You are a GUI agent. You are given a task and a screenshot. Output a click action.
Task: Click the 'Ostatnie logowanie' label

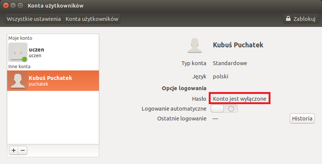click(x=182, y=119)
